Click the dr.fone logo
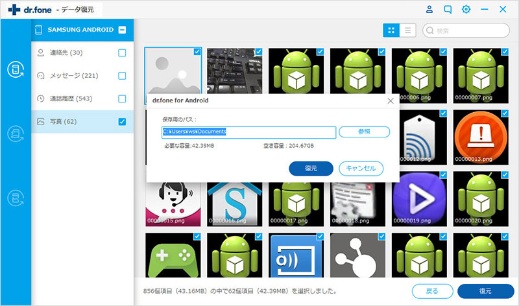 30,10
